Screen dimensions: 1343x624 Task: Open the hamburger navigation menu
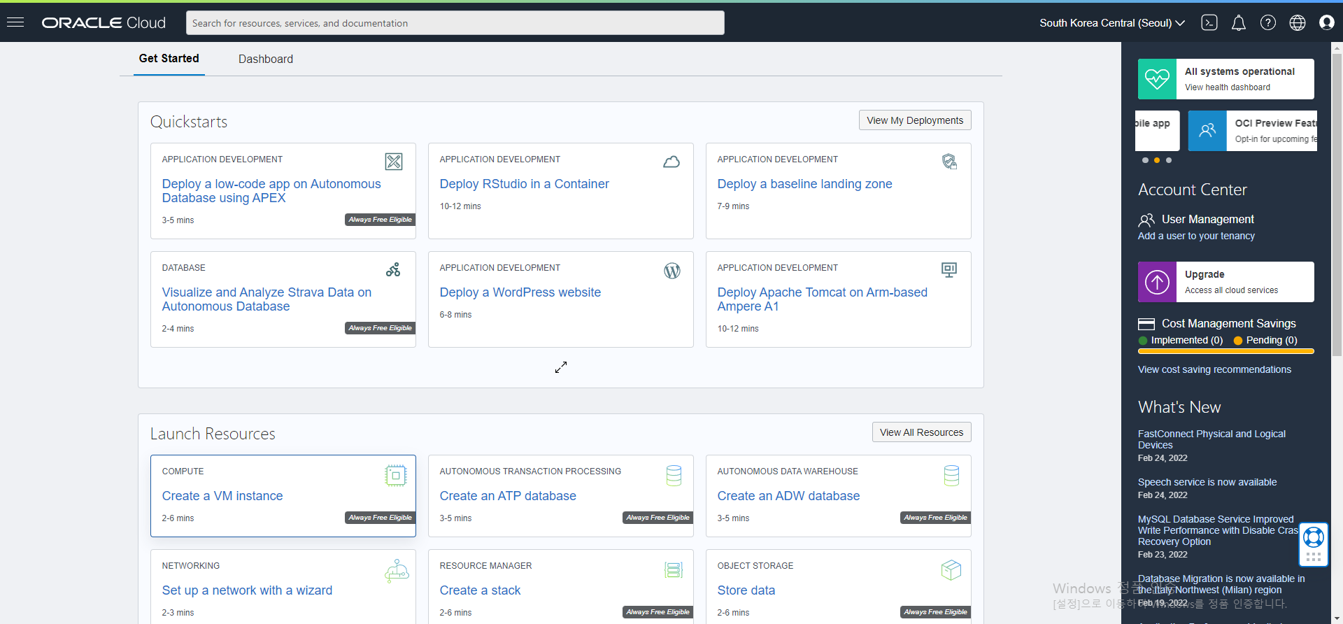pyautogui.click(x=15, y=22)
